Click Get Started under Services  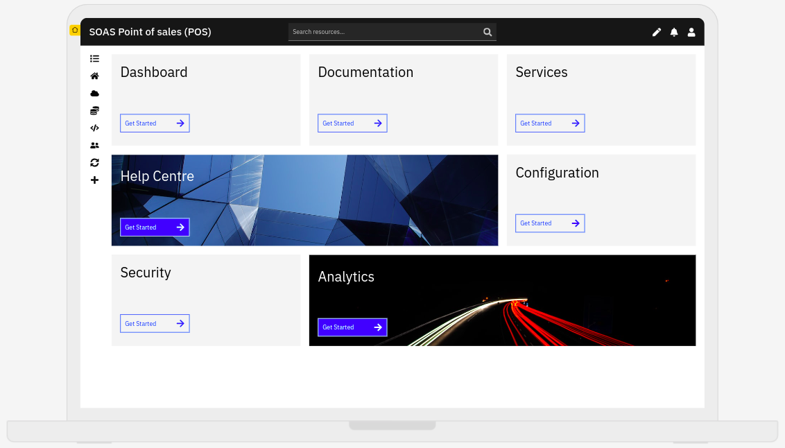pyautogui.click(x=550, y=123)
